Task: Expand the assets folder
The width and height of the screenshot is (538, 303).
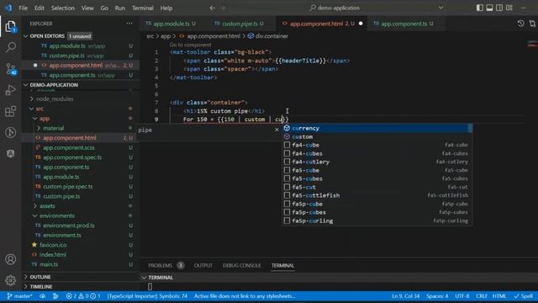Action: tap(35, 206)
